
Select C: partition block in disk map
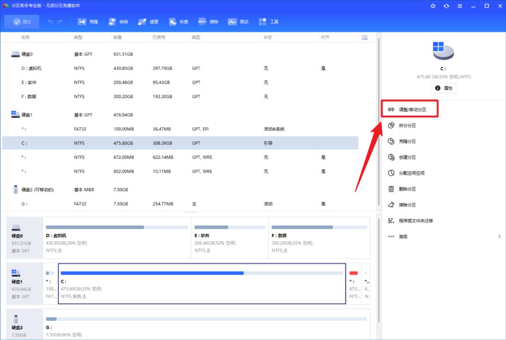[x=202, y=283]
